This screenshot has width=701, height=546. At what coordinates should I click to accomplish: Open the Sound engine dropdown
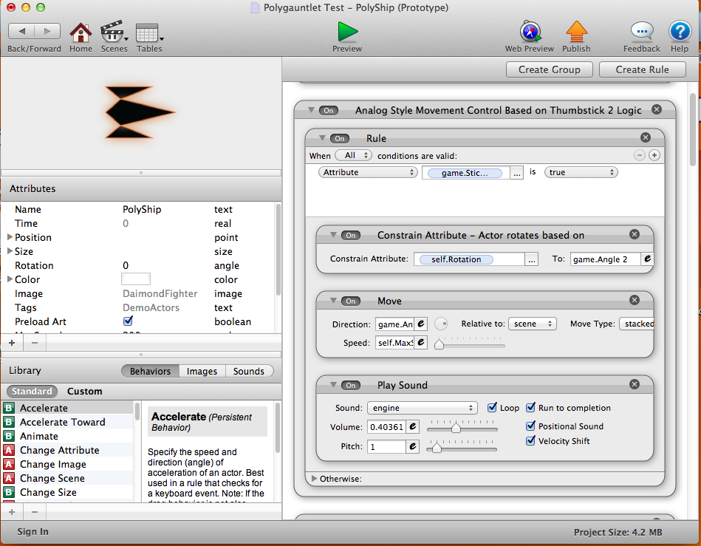[x=423, y=408]
